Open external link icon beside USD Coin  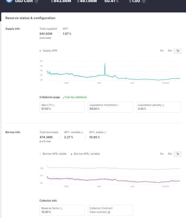pyautogui.click(x=37, y=1)
